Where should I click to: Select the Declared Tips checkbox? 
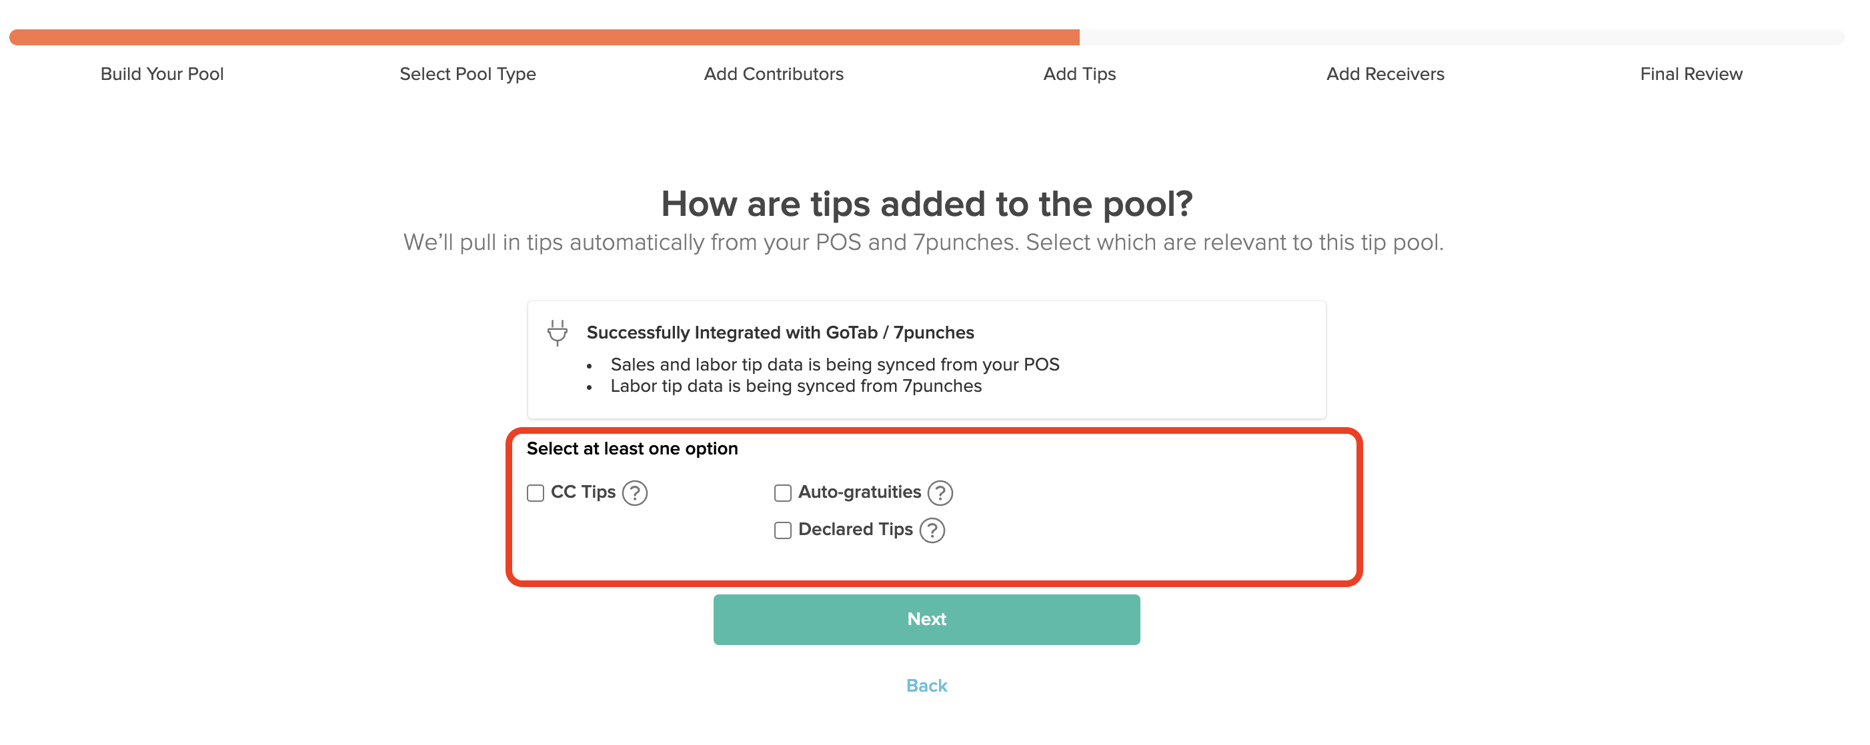[x=782, y=530]
